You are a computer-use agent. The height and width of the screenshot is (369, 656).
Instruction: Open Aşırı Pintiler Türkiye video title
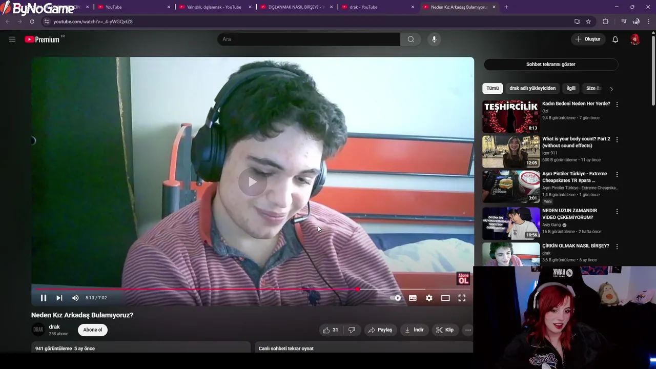pyautogui.click(x=575, y=177)
